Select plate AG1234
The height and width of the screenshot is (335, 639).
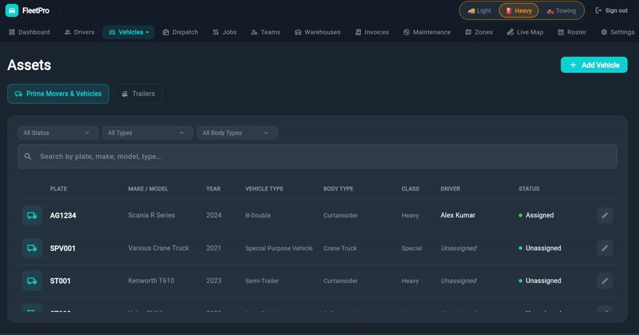point(63,216)
